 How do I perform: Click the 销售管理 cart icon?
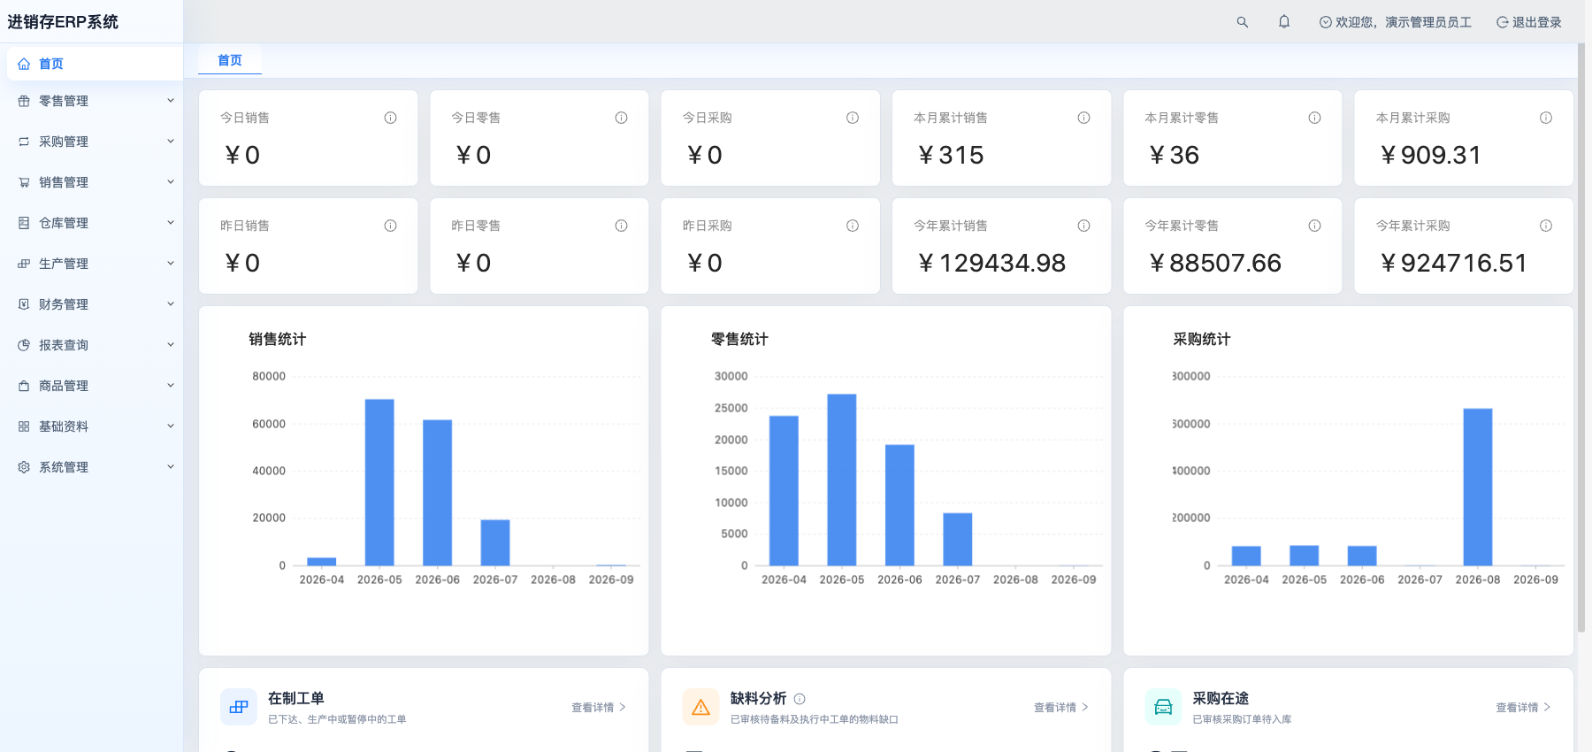[24, 182]
